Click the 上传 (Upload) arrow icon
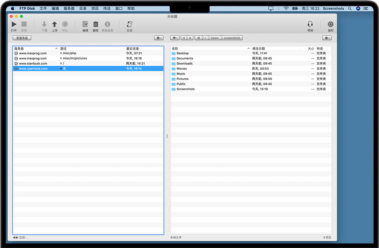379x248 pixels. (x=54, y=24)
